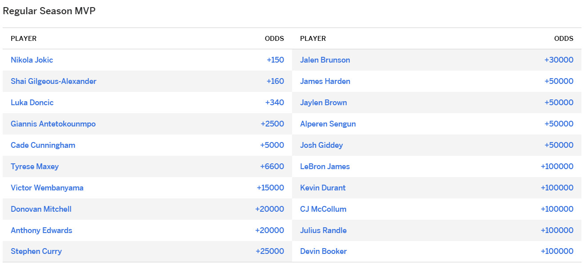
Task: Open Luka Doncic's player page
Action: [32, 103]
